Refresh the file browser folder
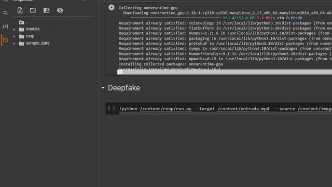The height and width of the screenshot is (187, 332). (33, 10)
